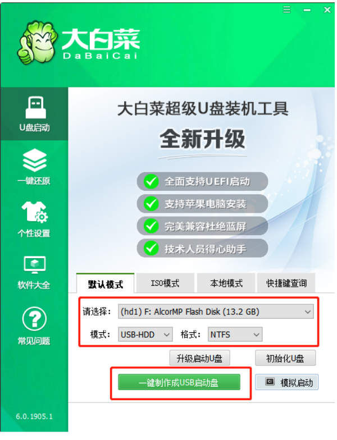Open the 快捷键查询 tab
The width and height of the screenshot is (337, 440).
(x=286, y=283)
